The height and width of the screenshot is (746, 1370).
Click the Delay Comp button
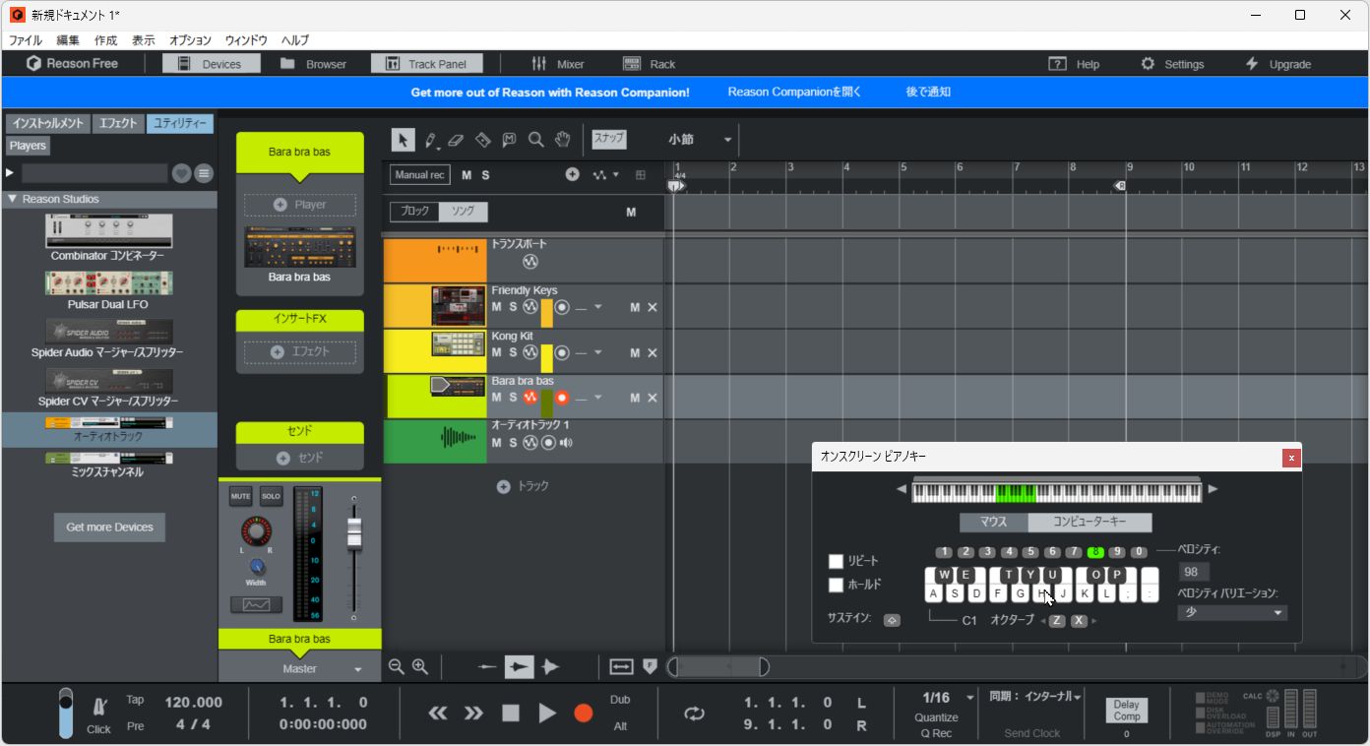pos(1126,711)
